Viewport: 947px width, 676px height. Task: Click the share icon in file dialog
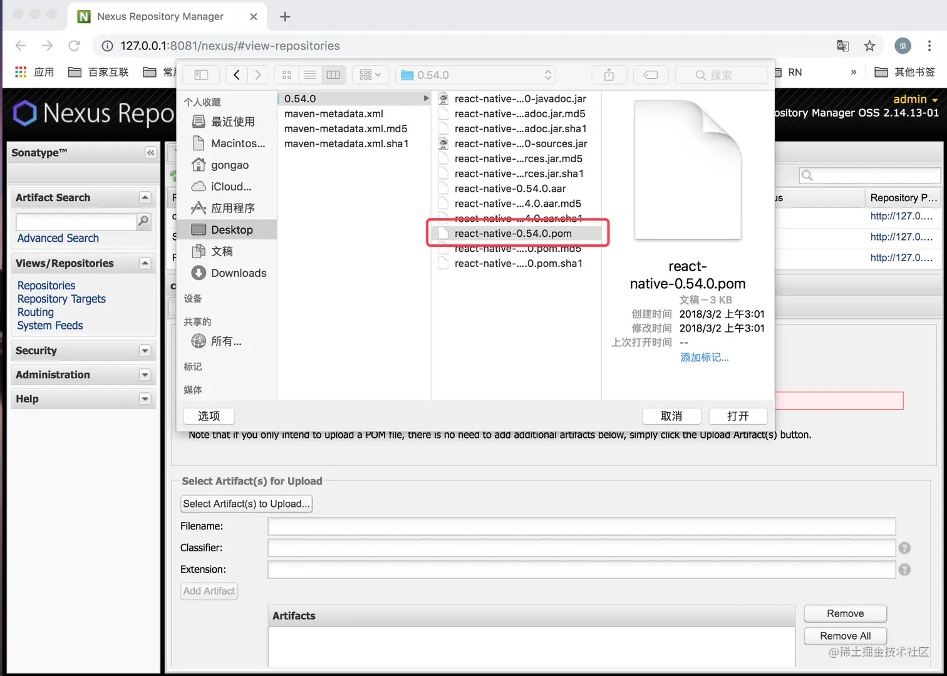(x=609, y=75)
